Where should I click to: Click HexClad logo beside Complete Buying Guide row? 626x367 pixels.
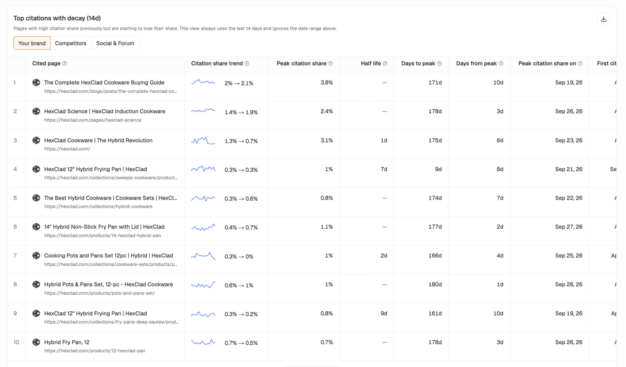pyautogui.click(x=36, y=82)
